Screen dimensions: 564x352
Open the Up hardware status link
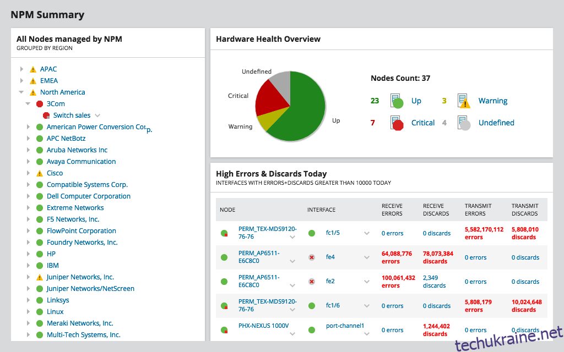(416, 101)
